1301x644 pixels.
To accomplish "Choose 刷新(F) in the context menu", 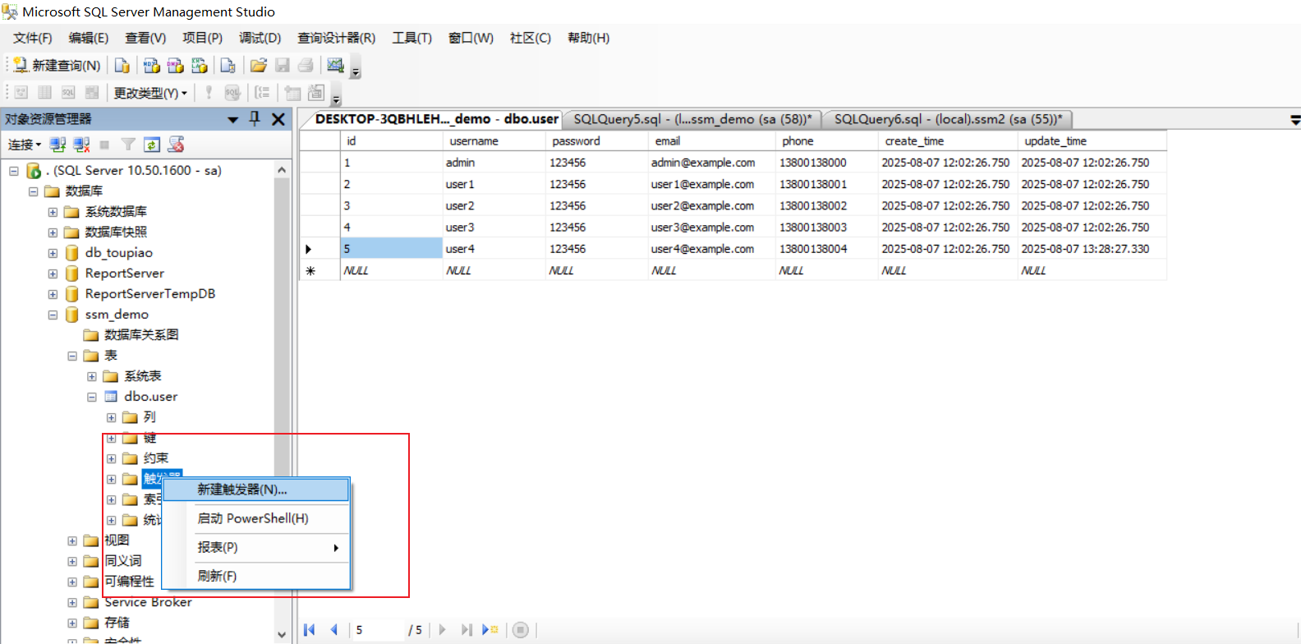I will coord(256,576).
